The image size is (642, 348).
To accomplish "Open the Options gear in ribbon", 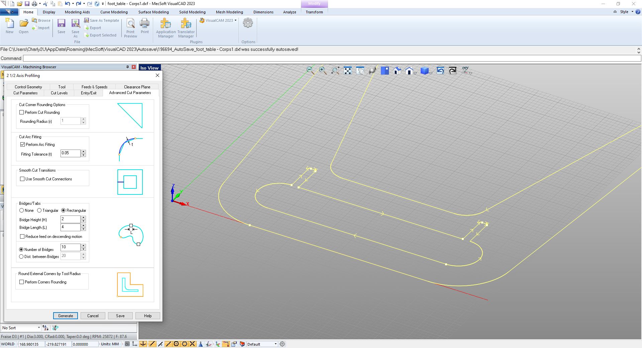I will click(x=248, y=23).
